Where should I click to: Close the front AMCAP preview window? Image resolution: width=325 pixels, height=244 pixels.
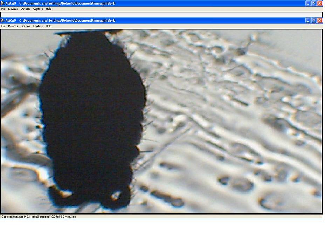point(320,20)
